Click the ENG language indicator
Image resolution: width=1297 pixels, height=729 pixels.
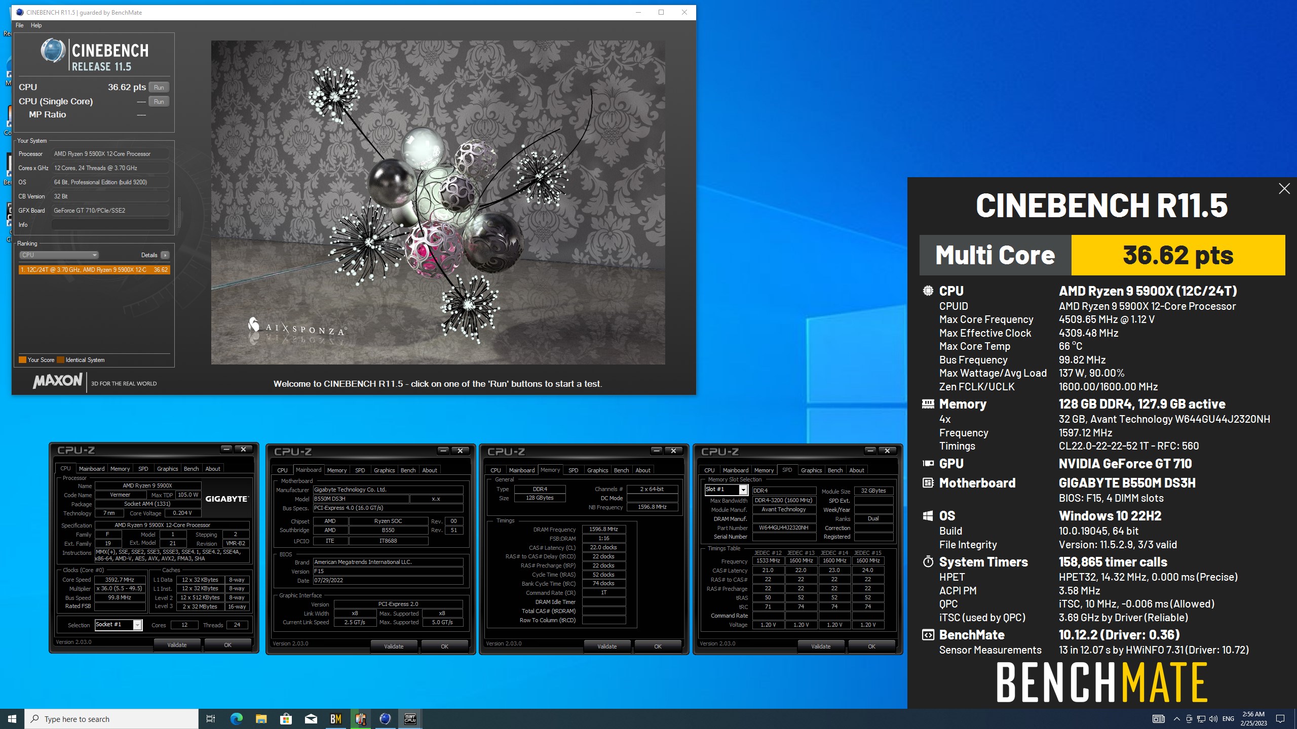click(1229, 719)
